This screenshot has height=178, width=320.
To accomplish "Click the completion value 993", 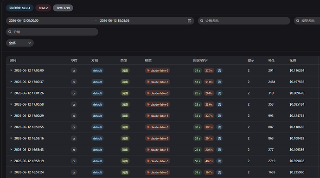I will pos(271,116).
